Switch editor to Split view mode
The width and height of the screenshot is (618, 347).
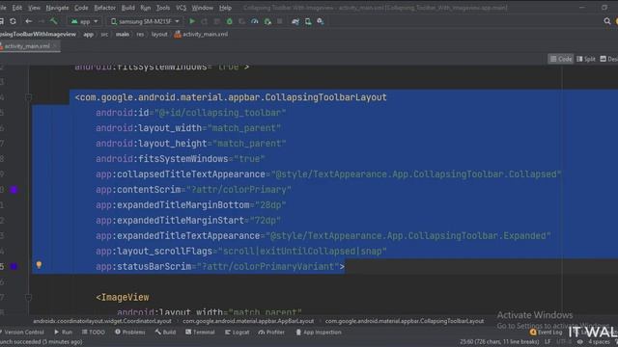(586, 59)
